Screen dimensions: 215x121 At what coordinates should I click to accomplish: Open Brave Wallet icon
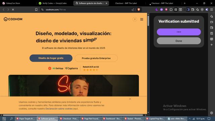click(192, 10)
